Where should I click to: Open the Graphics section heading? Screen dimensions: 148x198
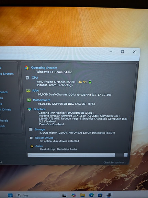pyautogui.click(x=39, y=109)
